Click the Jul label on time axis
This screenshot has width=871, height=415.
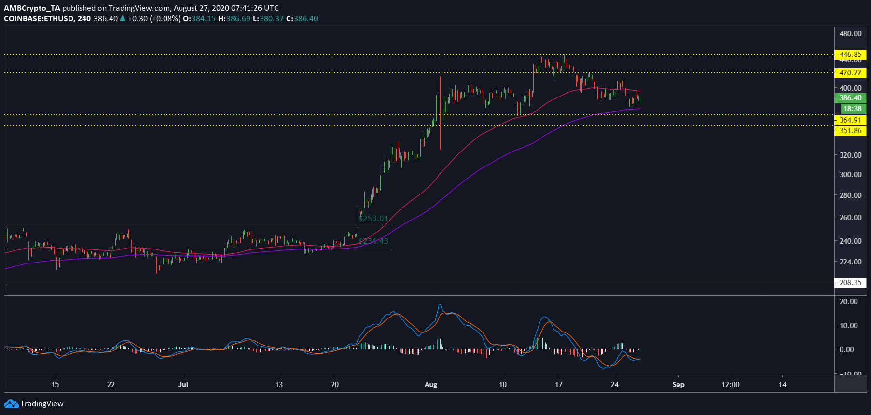[183, 385]
